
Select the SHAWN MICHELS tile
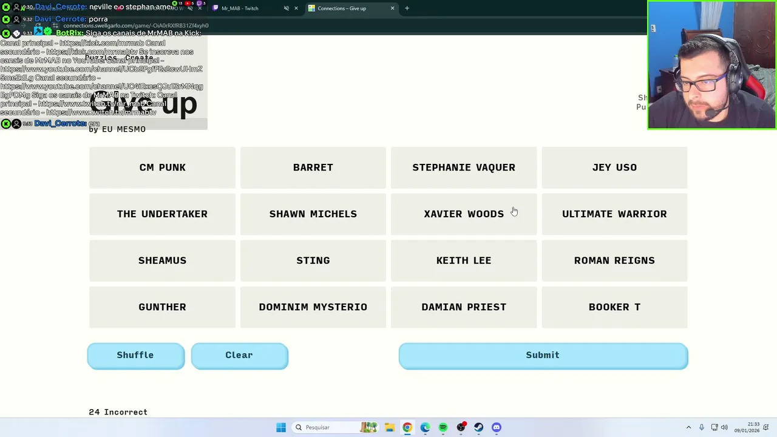pyautogui.click(x=313, y=214)
